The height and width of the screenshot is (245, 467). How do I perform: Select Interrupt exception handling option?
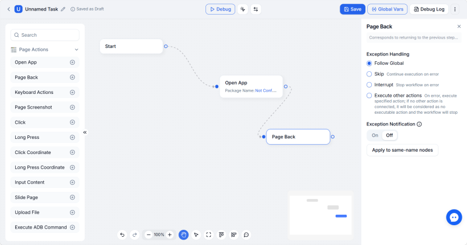pyautogui.click(x=369, y=85)
